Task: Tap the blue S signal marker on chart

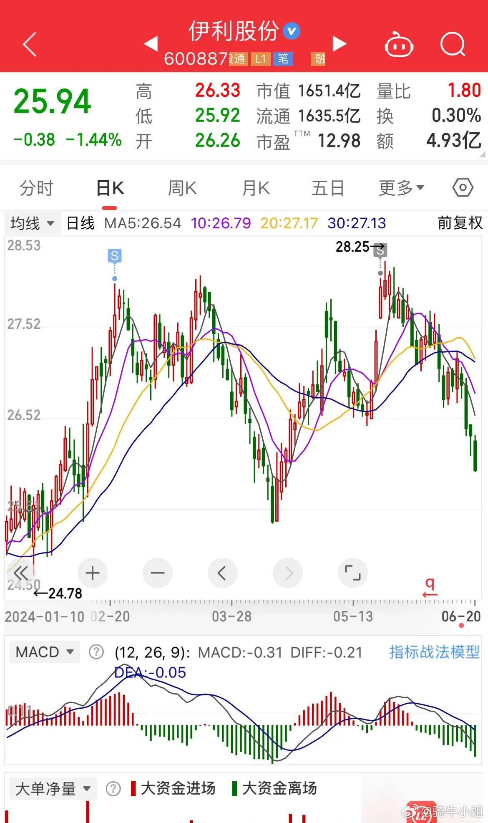Action: coord(115,255)
